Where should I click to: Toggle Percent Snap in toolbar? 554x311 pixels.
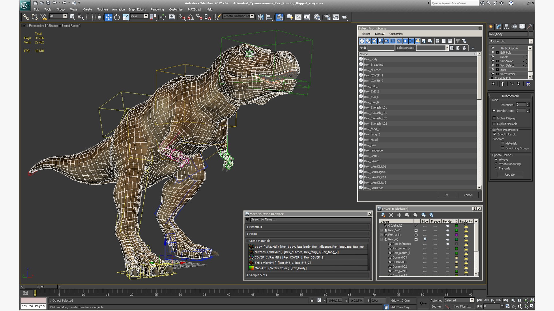point(199,17)
